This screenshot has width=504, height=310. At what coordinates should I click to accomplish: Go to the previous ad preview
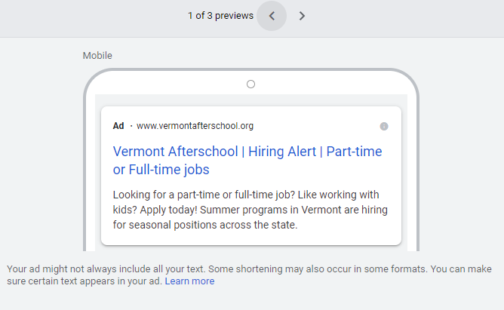point(272,16)
